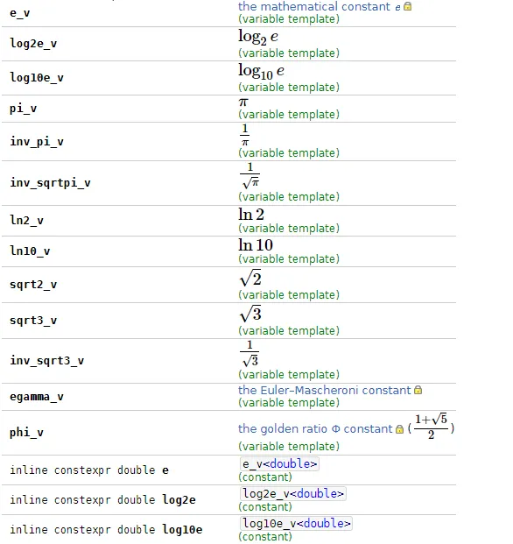Screen dimensions: 513x544
Task: Click the sqrt2_v entry name
Action: point(33,285)
